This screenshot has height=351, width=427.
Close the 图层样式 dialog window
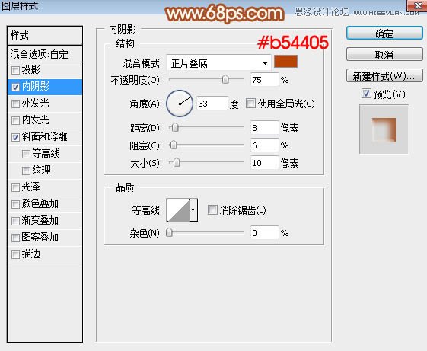417,5
